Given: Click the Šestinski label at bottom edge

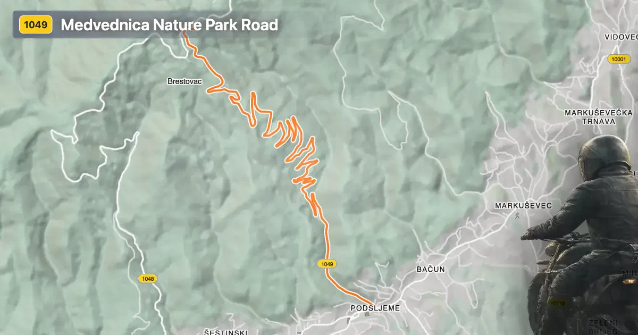Looking at the screenshot, I should point(225,332).
